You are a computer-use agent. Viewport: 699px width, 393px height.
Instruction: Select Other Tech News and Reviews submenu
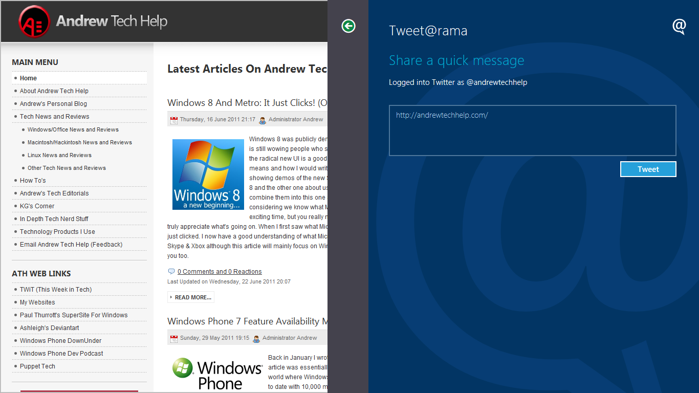(x=67, y=168)
